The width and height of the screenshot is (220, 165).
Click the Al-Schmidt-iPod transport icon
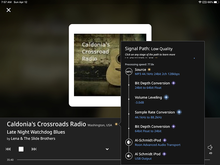(129, 142)
